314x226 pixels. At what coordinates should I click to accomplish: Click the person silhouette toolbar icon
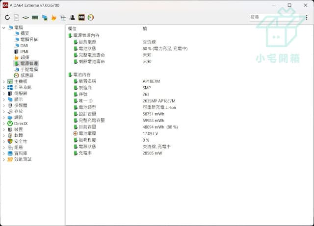coord(72,18)
